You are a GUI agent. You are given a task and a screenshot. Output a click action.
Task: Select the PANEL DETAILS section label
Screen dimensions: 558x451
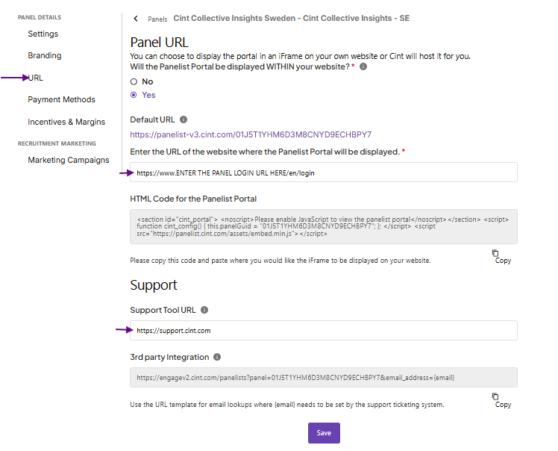(x=40, y=17)
